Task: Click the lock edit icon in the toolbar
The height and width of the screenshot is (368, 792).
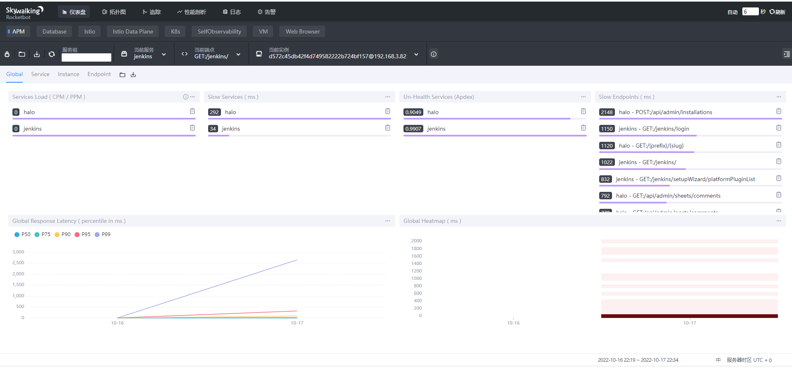Action: pos(7,54)
